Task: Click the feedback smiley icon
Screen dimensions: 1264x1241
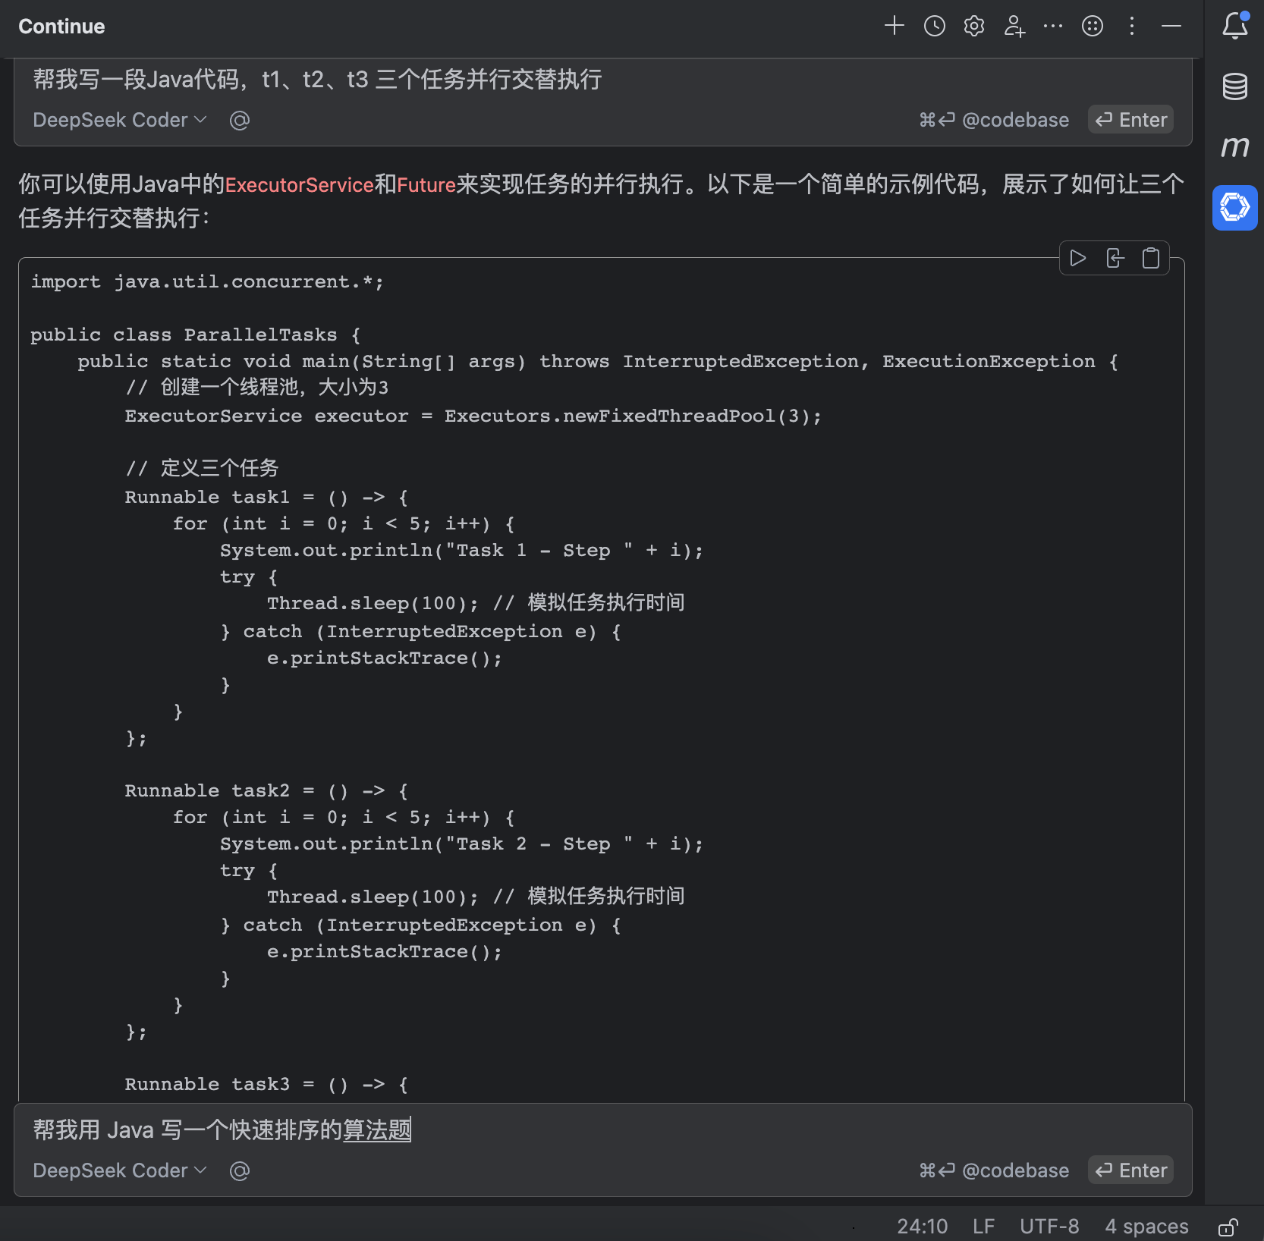Action: (1093, 26)
